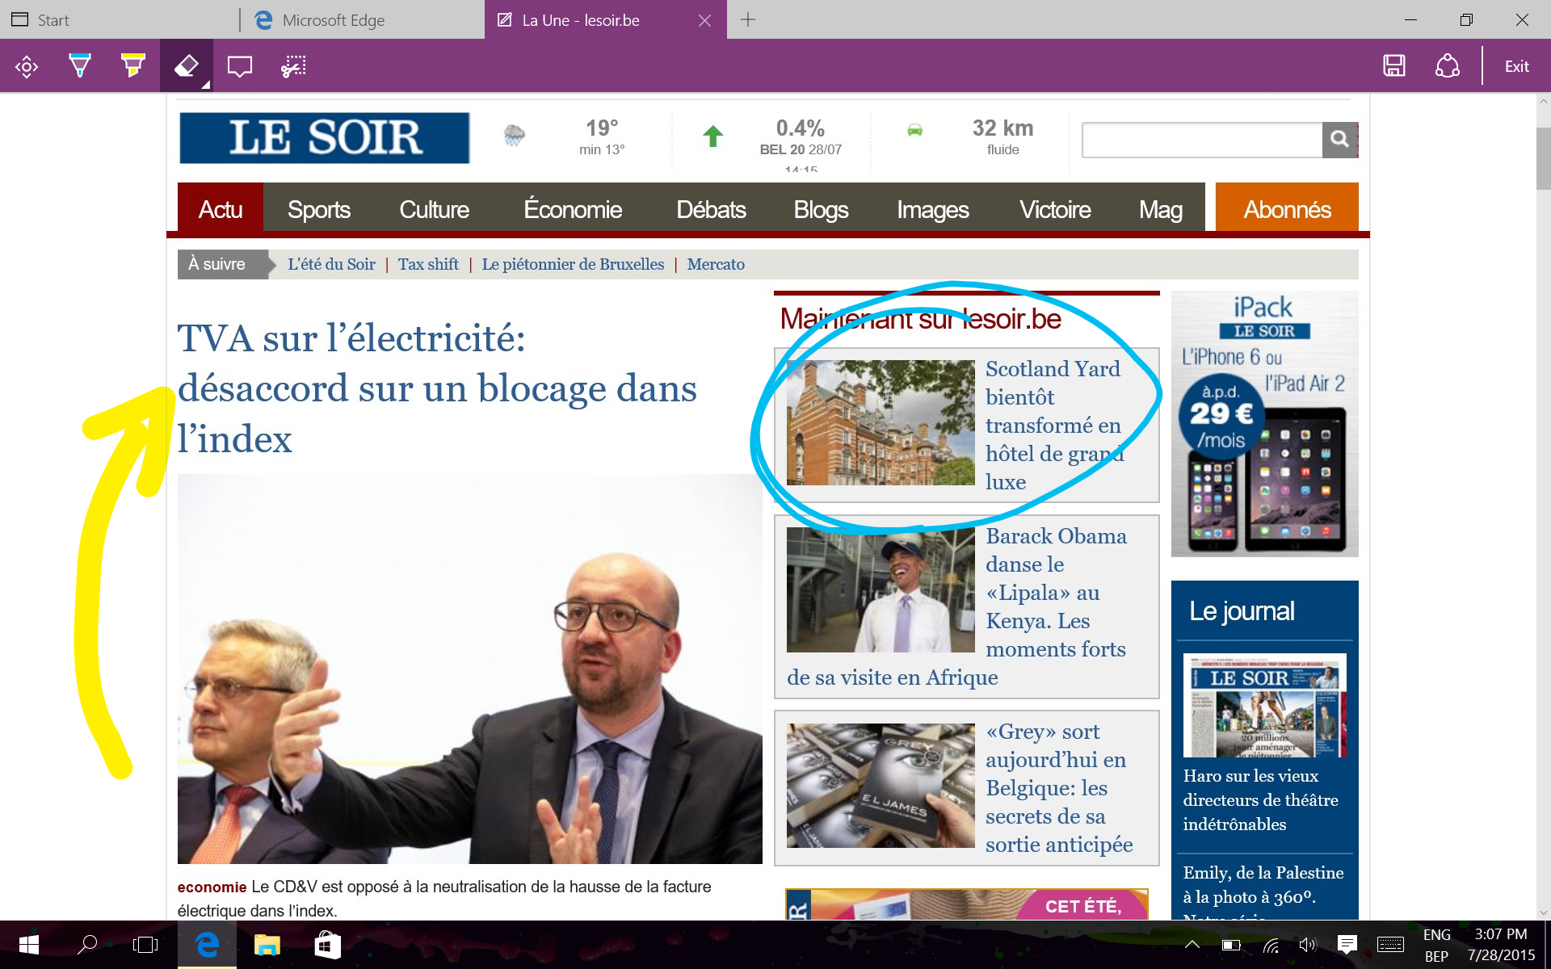This screenshot has height=969, width=1551.
Task: Click the iPack Le Soir advertisement
Action: [x=1264, y=424]
